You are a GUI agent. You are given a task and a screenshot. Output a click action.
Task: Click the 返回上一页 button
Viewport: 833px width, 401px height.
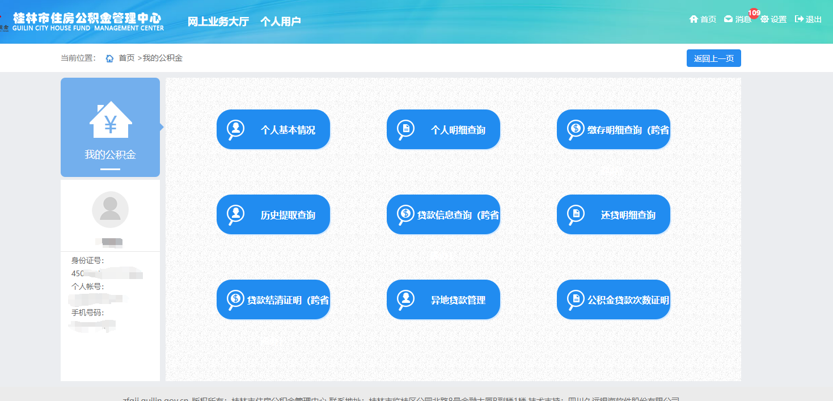click(713, 58)
